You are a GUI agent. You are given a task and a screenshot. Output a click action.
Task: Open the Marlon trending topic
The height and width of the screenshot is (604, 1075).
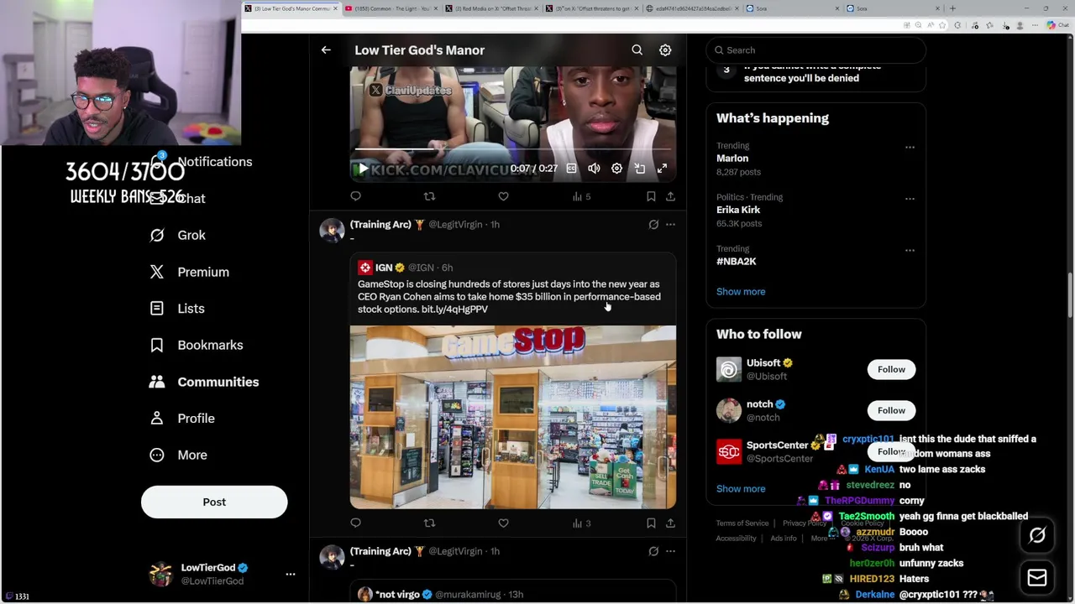pos(732,159)
